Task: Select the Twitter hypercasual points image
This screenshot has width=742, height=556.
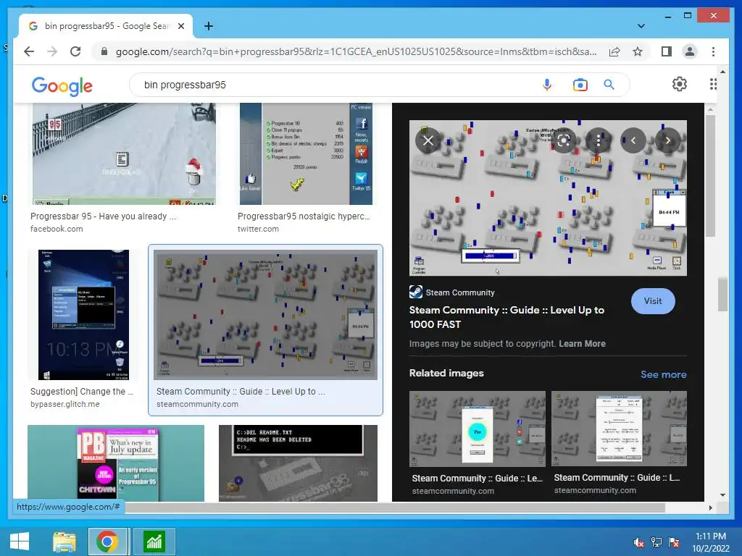Action: 306,153
